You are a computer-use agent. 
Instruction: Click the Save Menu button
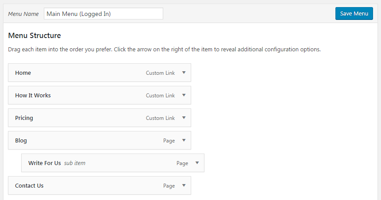354,14
